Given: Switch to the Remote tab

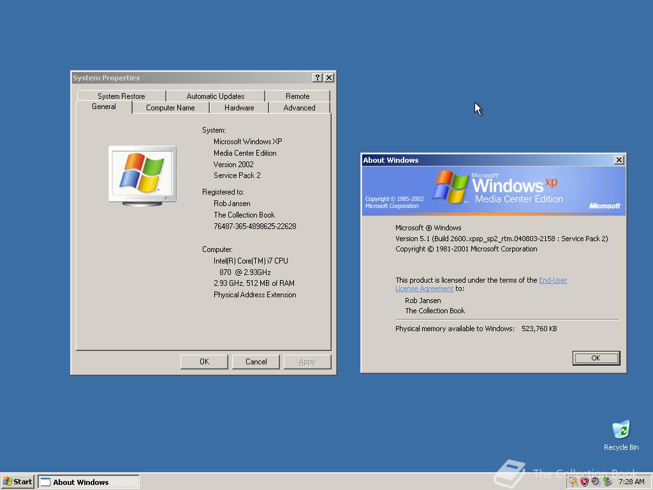Looking at the screenshot, I should tap(297, 96).
